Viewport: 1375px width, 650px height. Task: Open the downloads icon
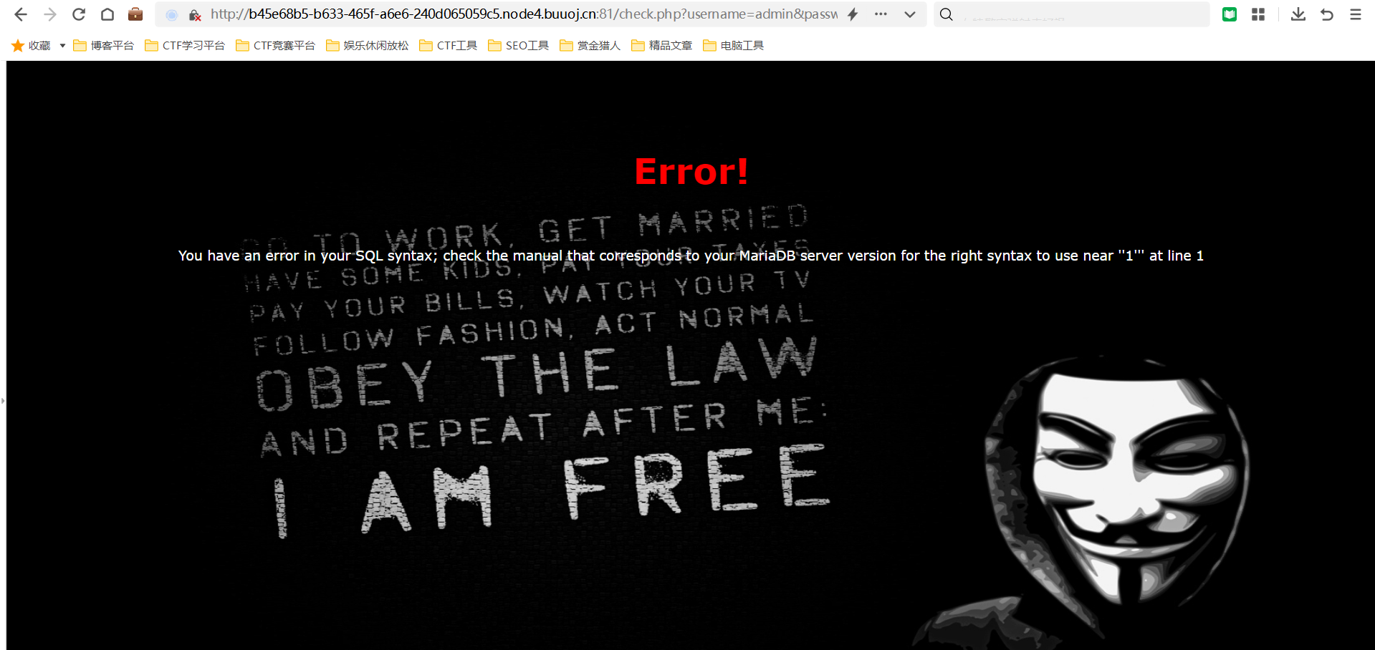(x=1298, y=14)
